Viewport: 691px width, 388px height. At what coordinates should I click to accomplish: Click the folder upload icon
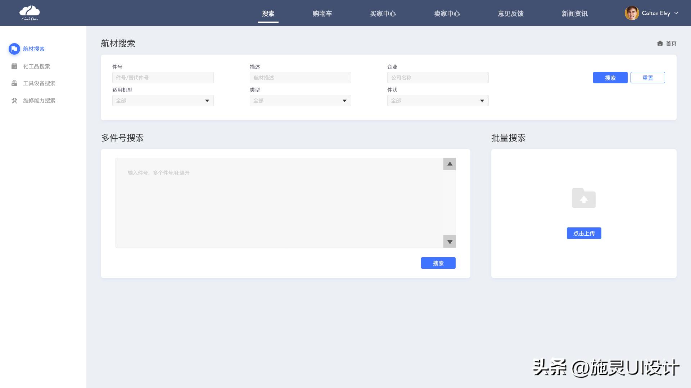coord(584,198)
